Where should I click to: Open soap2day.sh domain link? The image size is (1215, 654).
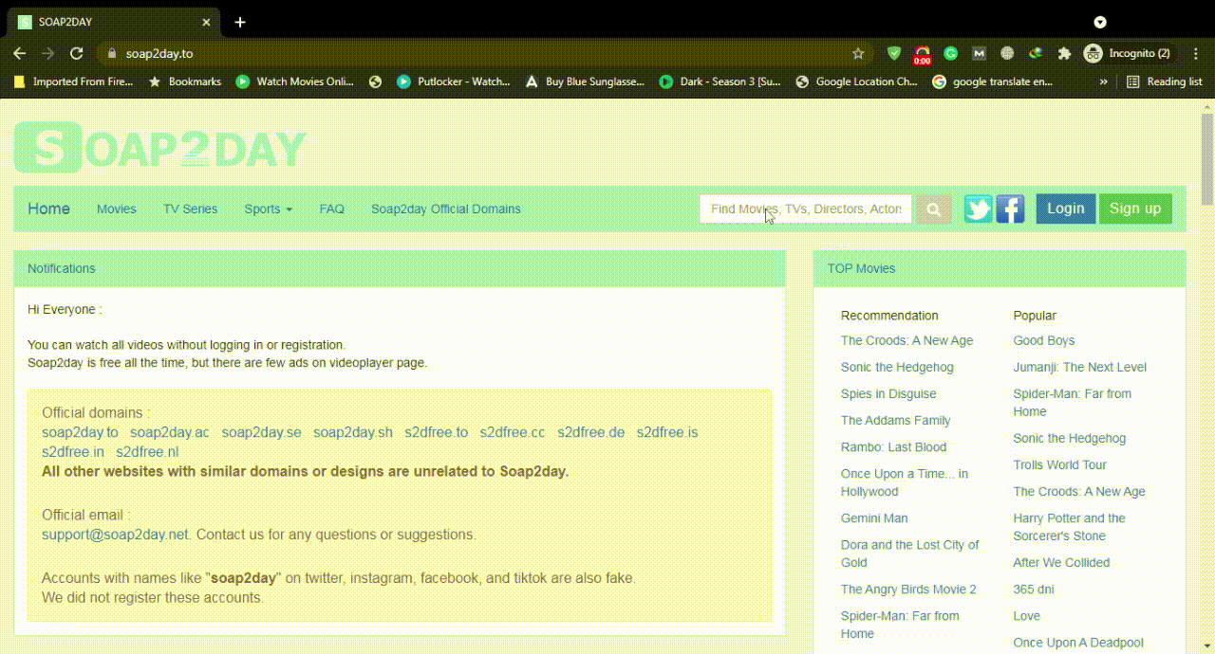353,432
